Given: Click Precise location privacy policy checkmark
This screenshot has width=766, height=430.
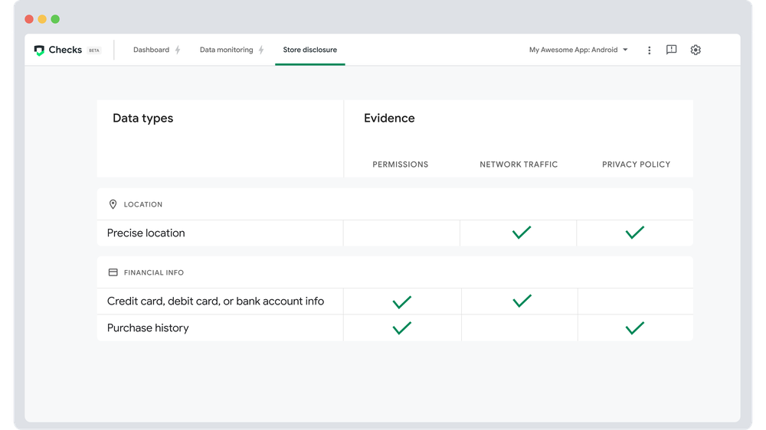Looking at the screenshot, I should pyautogui.click(x=634, y=233).
